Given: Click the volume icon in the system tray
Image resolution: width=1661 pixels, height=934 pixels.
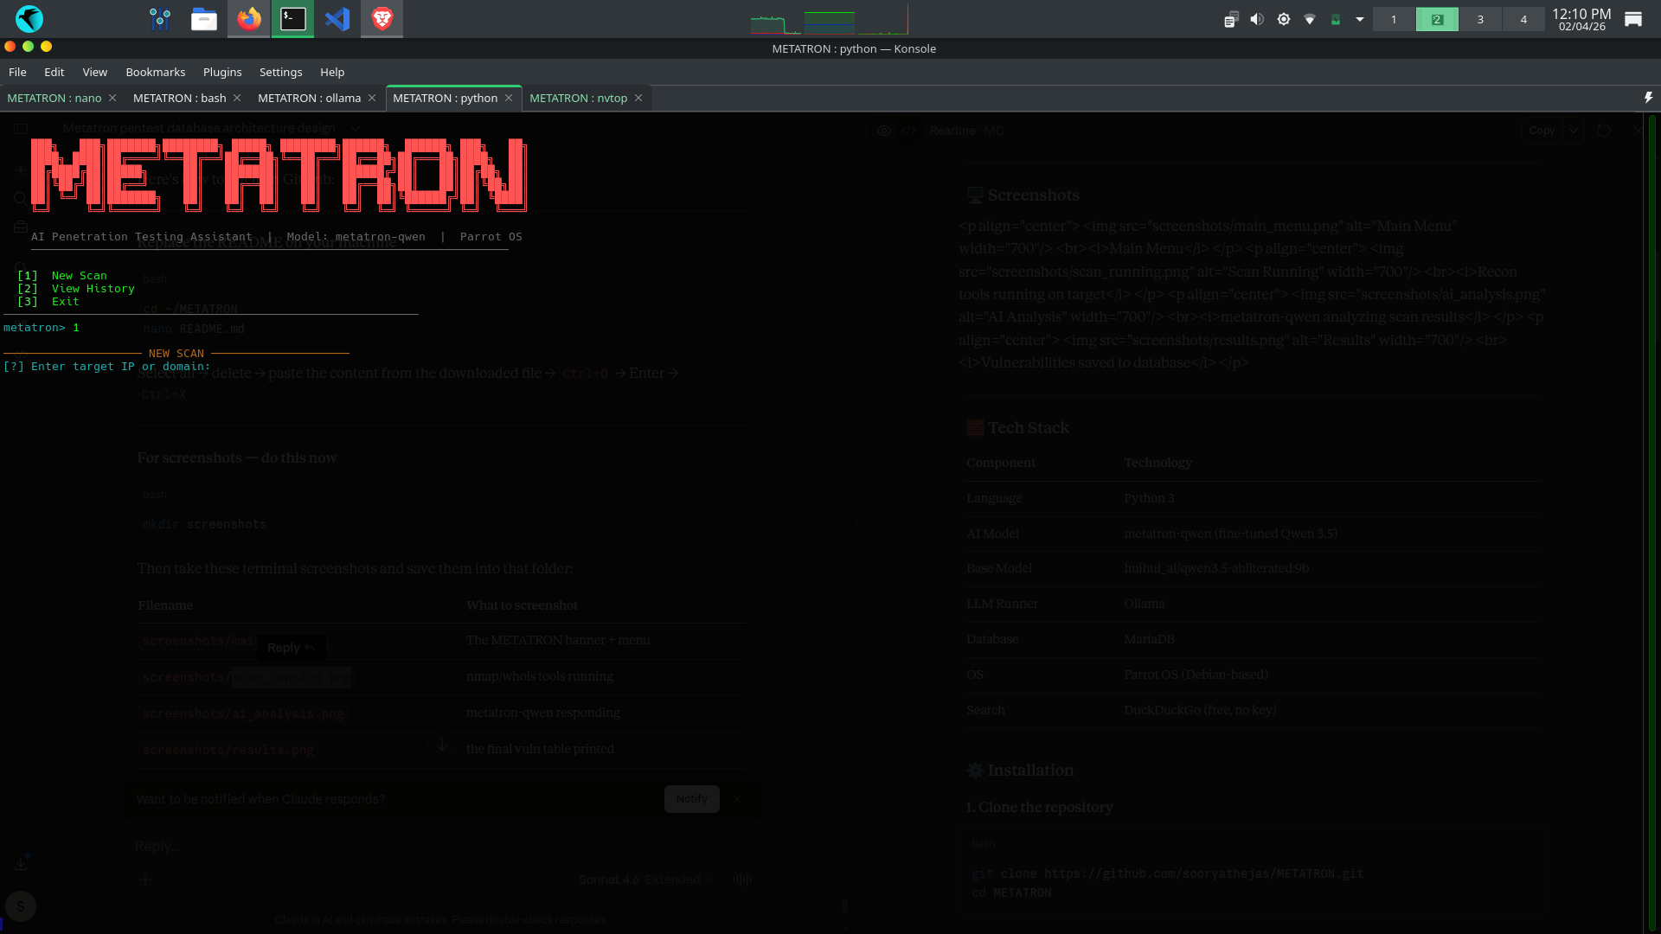Looking at the screenshot, I should 1257,18.
